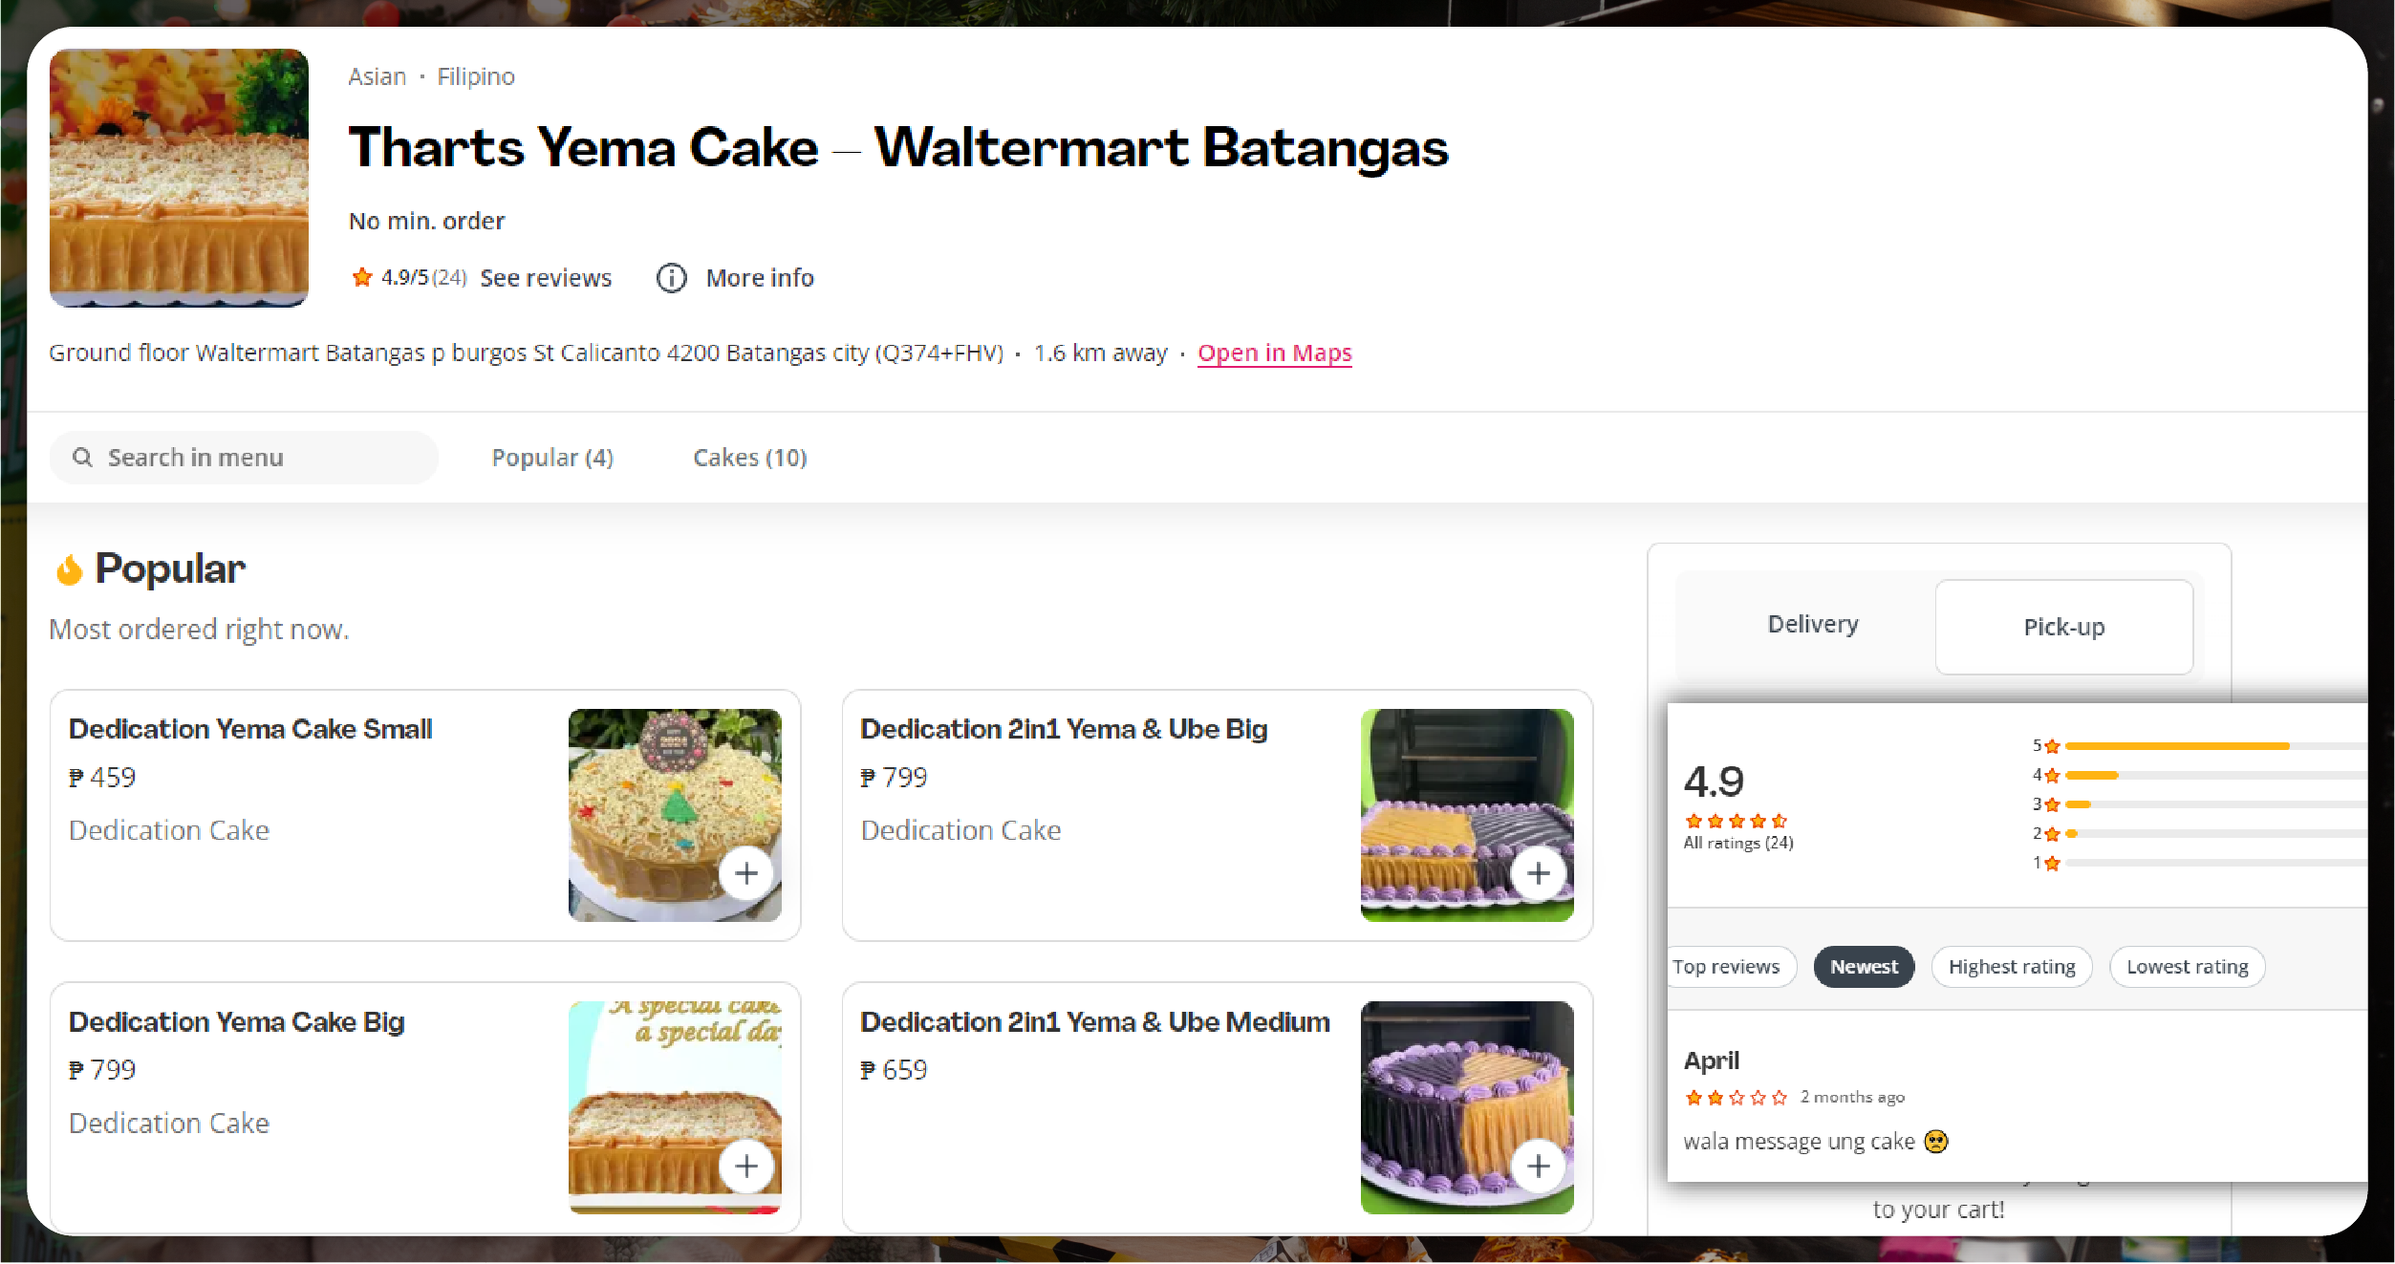The width and height of the screenshot is (2395, 1264).
Task: Click the Open in Maps link
Action: tap(1274, 353)
